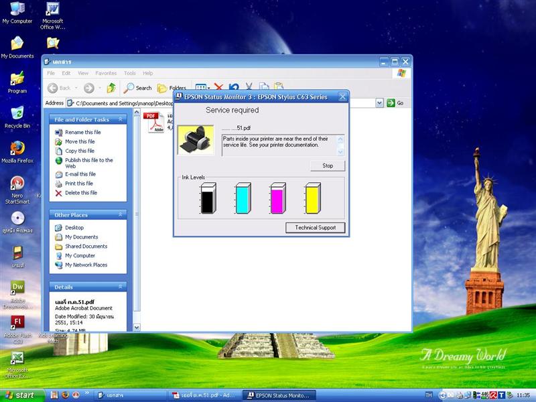Open the Favorites menu in Explorer
This screenshot has width=536, height=402.
coord(106,73)
